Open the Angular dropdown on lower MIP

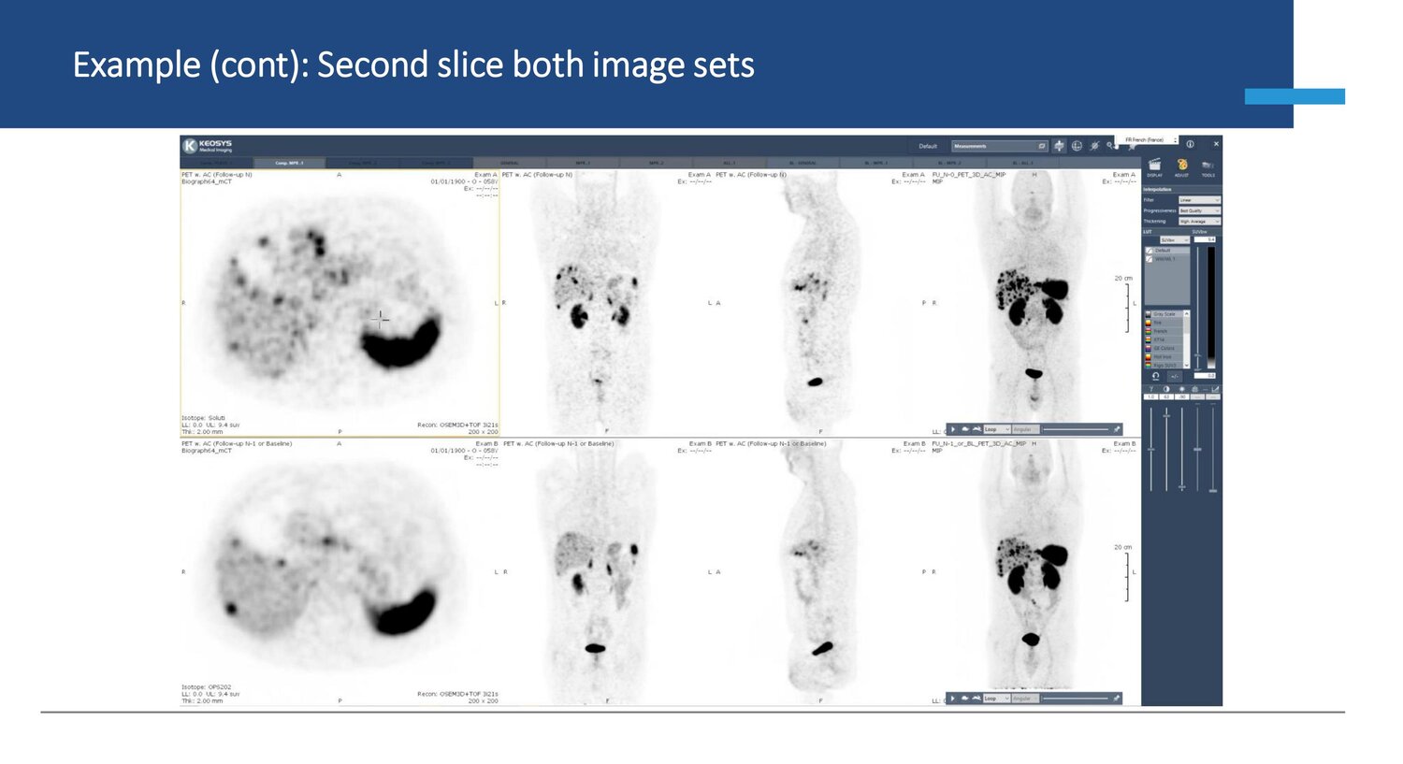1026,699
